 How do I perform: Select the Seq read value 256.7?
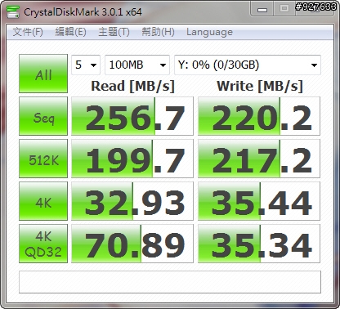(x=132, y=116)
